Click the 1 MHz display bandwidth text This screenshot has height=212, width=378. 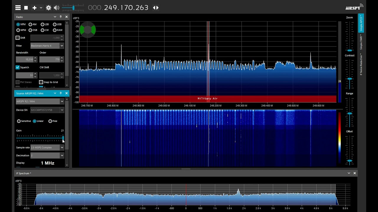[x=48, y=163]
